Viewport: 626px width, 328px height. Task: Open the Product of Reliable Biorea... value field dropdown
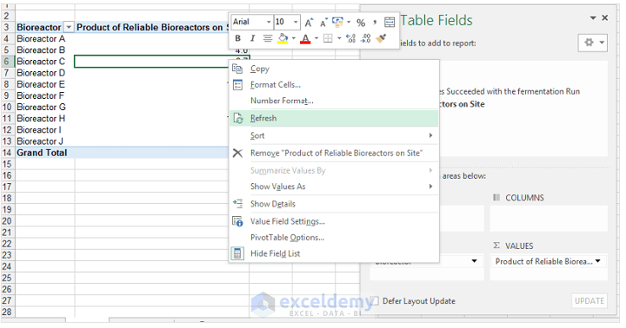coord(598,261)
